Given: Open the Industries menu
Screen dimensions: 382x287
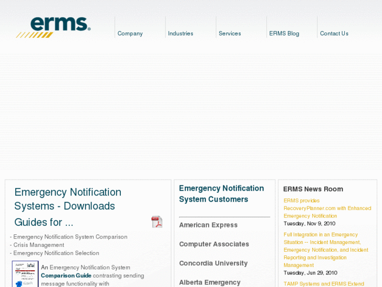Looking at the screenshot, I should [x=181, y=34].
